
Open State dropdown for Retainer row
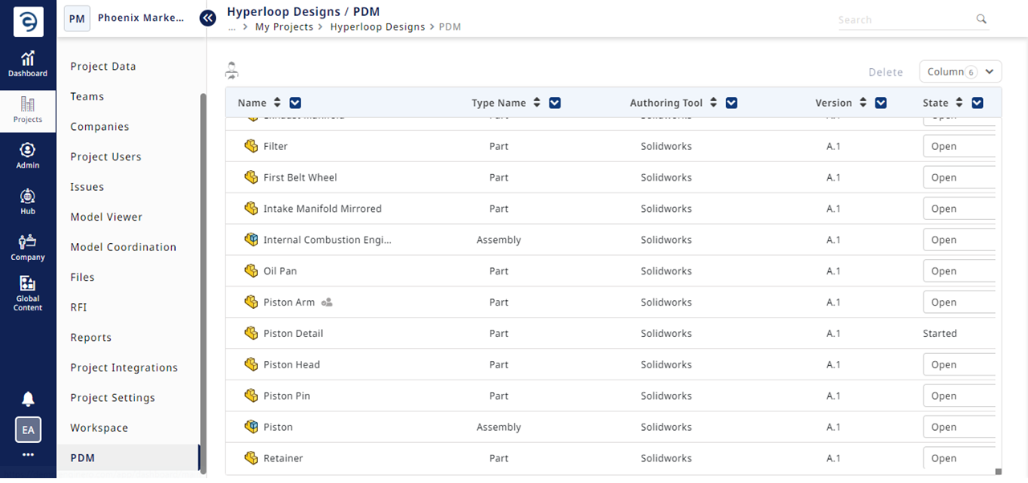[959, 458]
